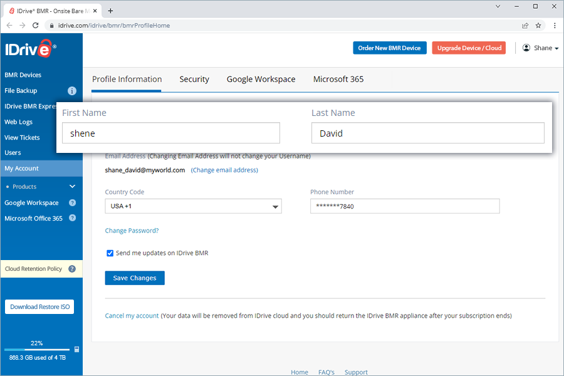Screen dimensions: 564x376
Task: Expand the Products section chevron
Action: 72,186
